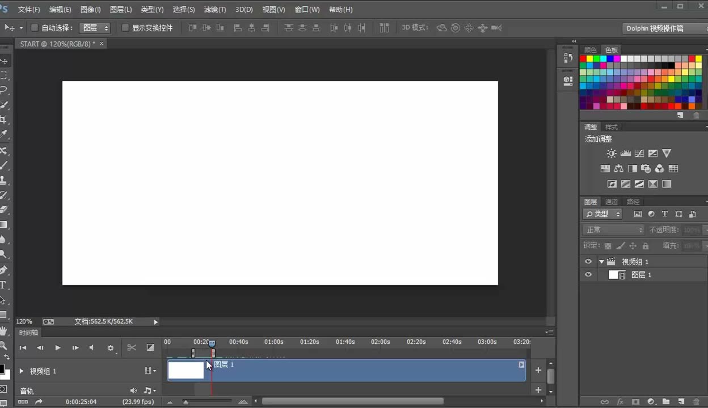This screenshot has width=708, height=408.
Task: Click the scissors split-at-playhead icon
Action: click(132, 347)
